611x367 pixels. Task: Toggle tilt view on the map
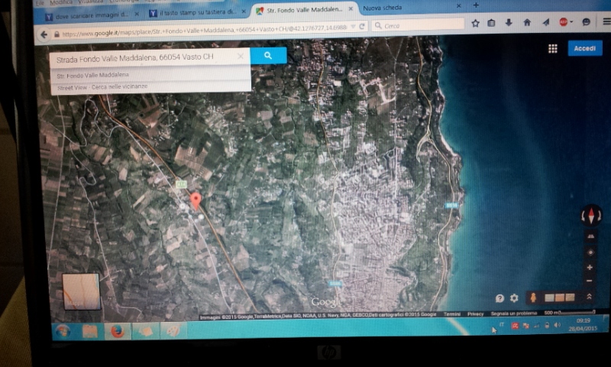[589, 236]
